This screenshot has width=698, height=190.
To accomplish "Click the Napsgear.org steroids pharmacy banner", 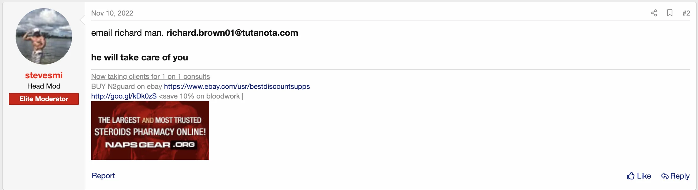I will point(150,130).
